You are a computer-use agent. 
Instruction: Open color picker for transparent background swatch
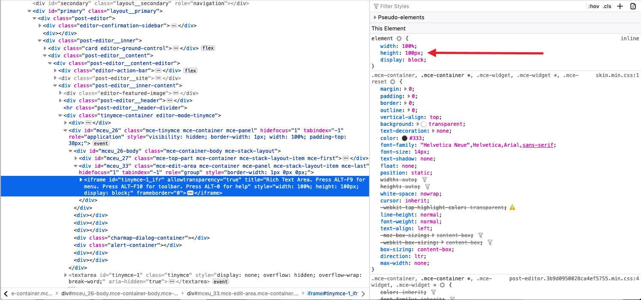[x=424, y=124]
